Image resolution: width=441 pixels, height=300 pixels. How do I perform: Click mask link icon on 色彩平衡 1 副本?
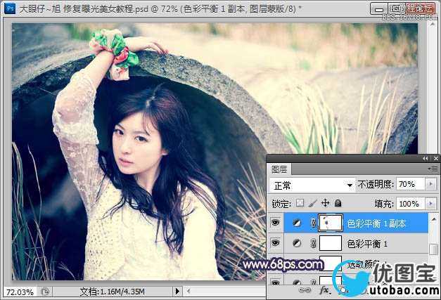[313, 223]
